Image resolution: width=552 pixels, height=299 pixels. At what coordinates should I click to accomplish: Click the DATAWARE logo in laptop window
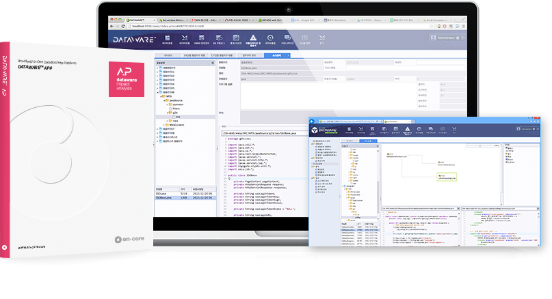click(x=134, y=40)
